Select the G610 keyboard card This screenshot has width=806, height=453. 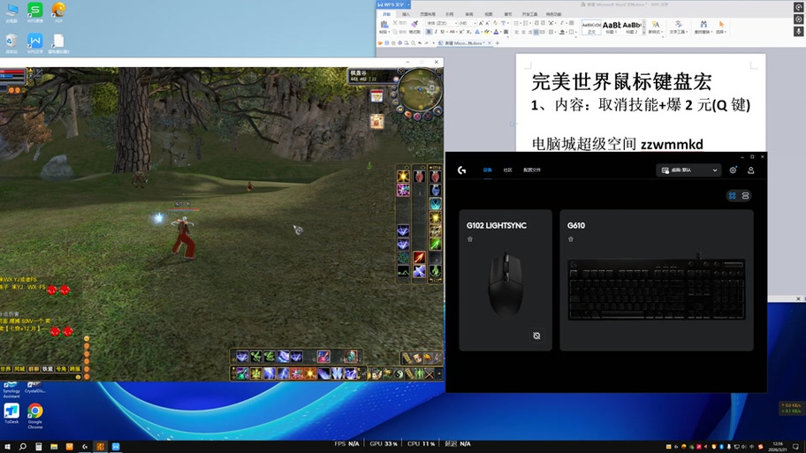pos(657,280)
